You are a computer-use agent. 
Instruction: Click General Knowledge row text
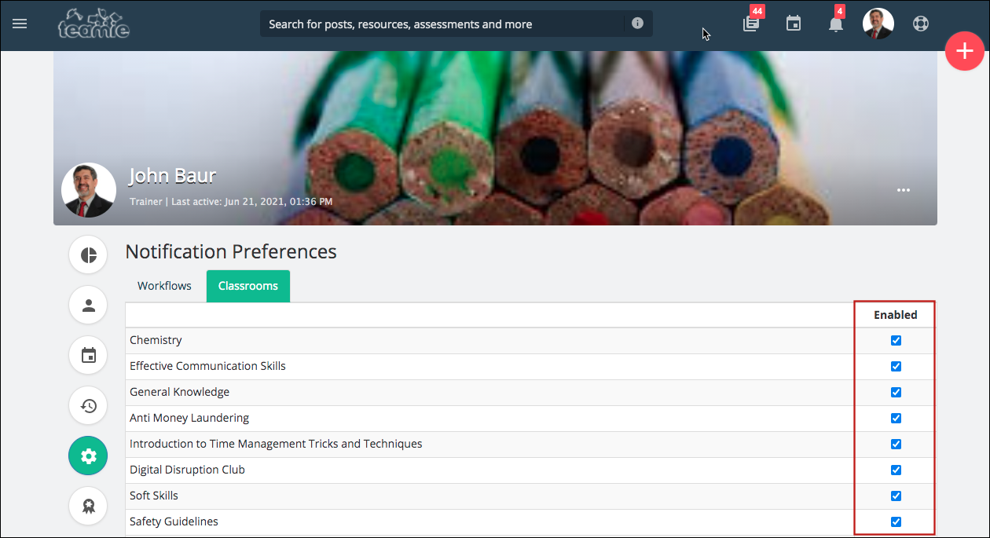click(x=179, y=392)
